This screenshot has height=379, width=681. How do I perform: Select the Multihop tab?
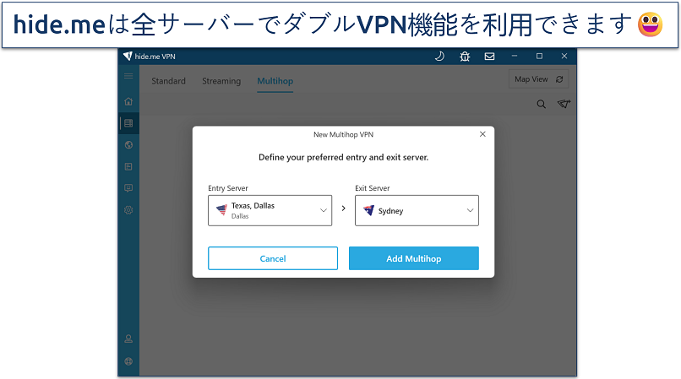tap(275, 81)
